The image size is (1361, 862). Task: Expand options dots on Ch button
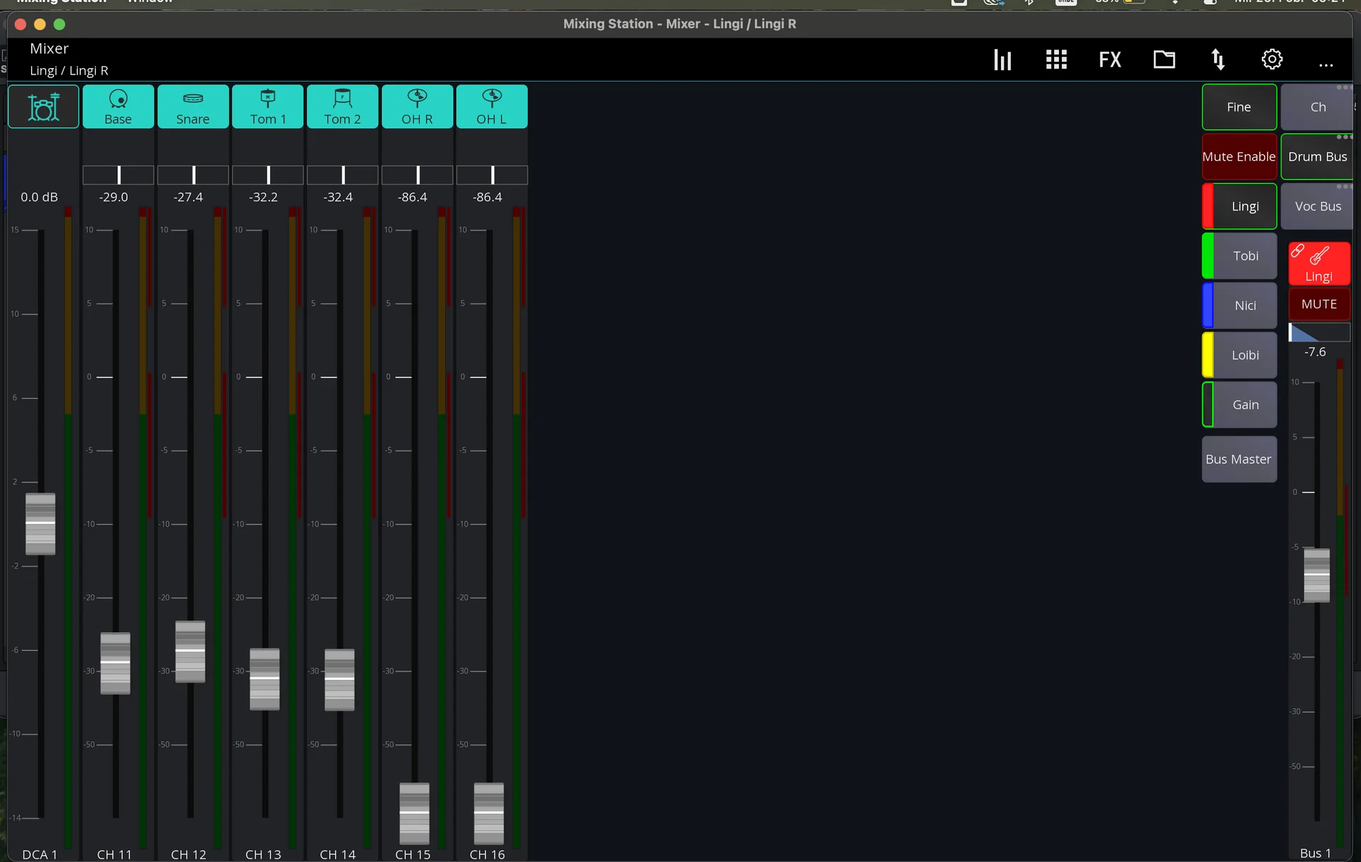point(1343,88)
